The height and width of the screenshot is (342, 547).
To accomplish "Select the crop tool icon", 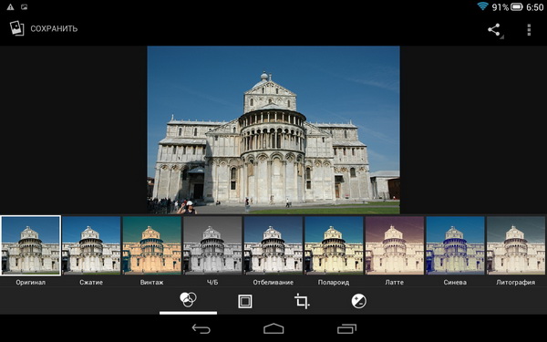I will [302, 301].
